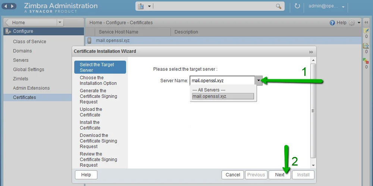The height and width of the screenshot is (186, 373).
Task: Click the forward navigation arrow in header
Action: click(x=13, y=6)
